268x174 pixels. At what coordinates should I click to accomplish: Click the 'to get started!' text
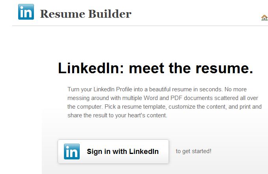pos(194,151)
